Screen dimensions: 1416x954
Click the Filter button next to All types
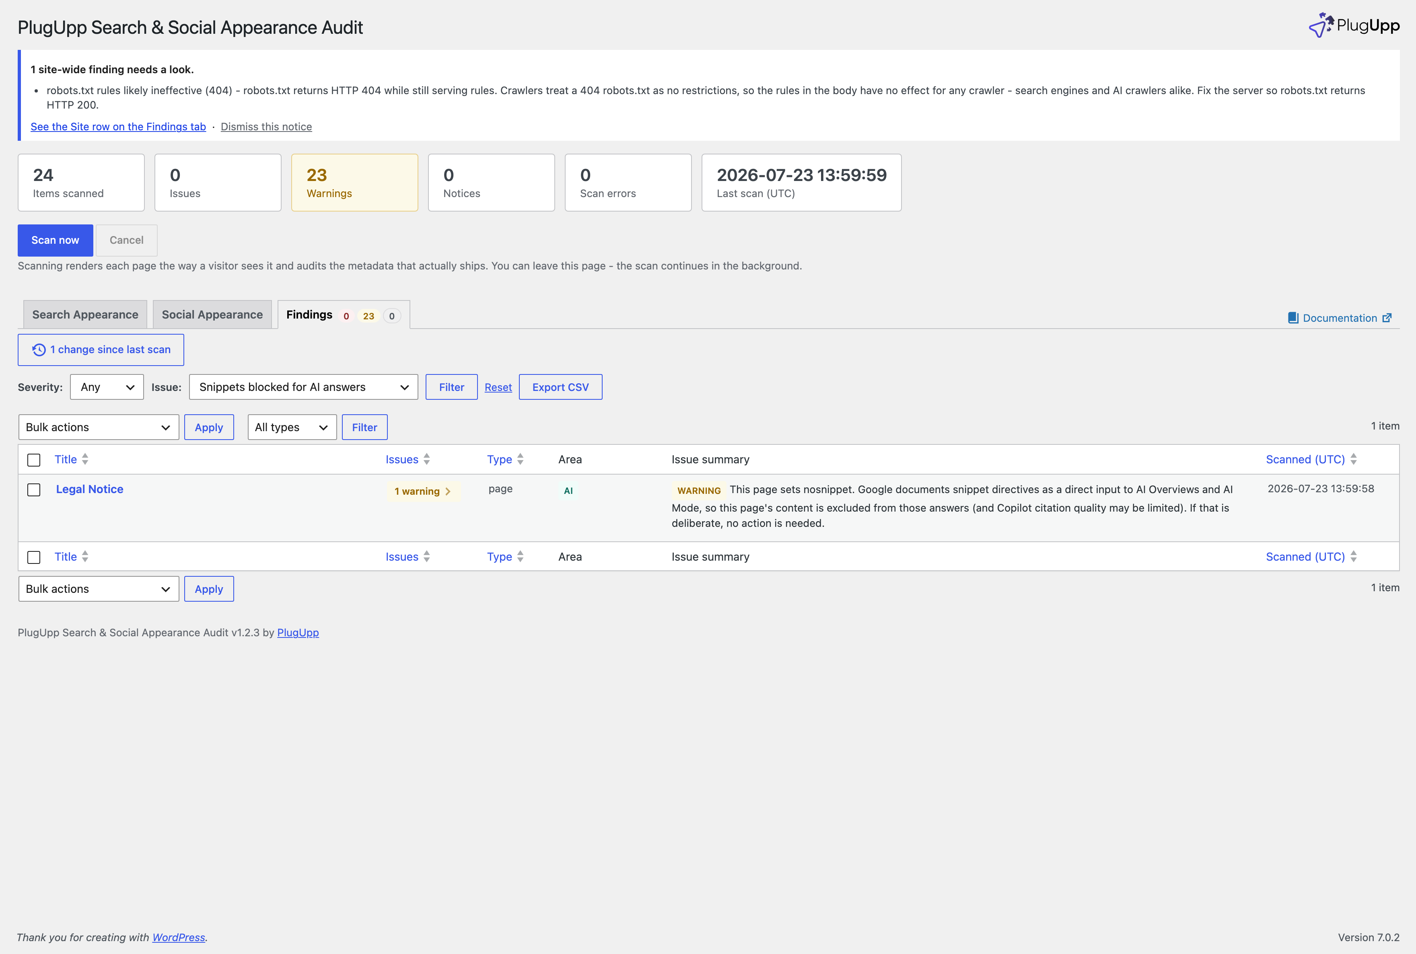coord(364,427)
